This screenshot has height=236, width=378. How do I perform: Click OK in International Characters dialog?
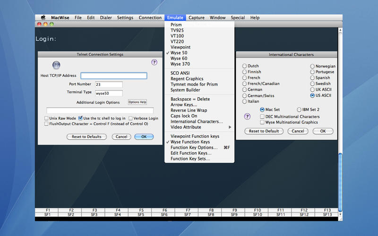click(x=323, y=131)
